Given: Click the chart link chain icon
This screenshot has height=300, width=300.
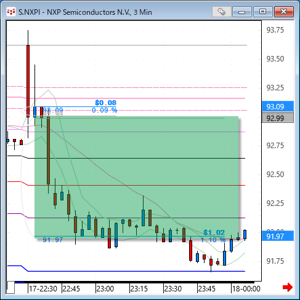Looking at the screenshot, I should tap(221, 12).
